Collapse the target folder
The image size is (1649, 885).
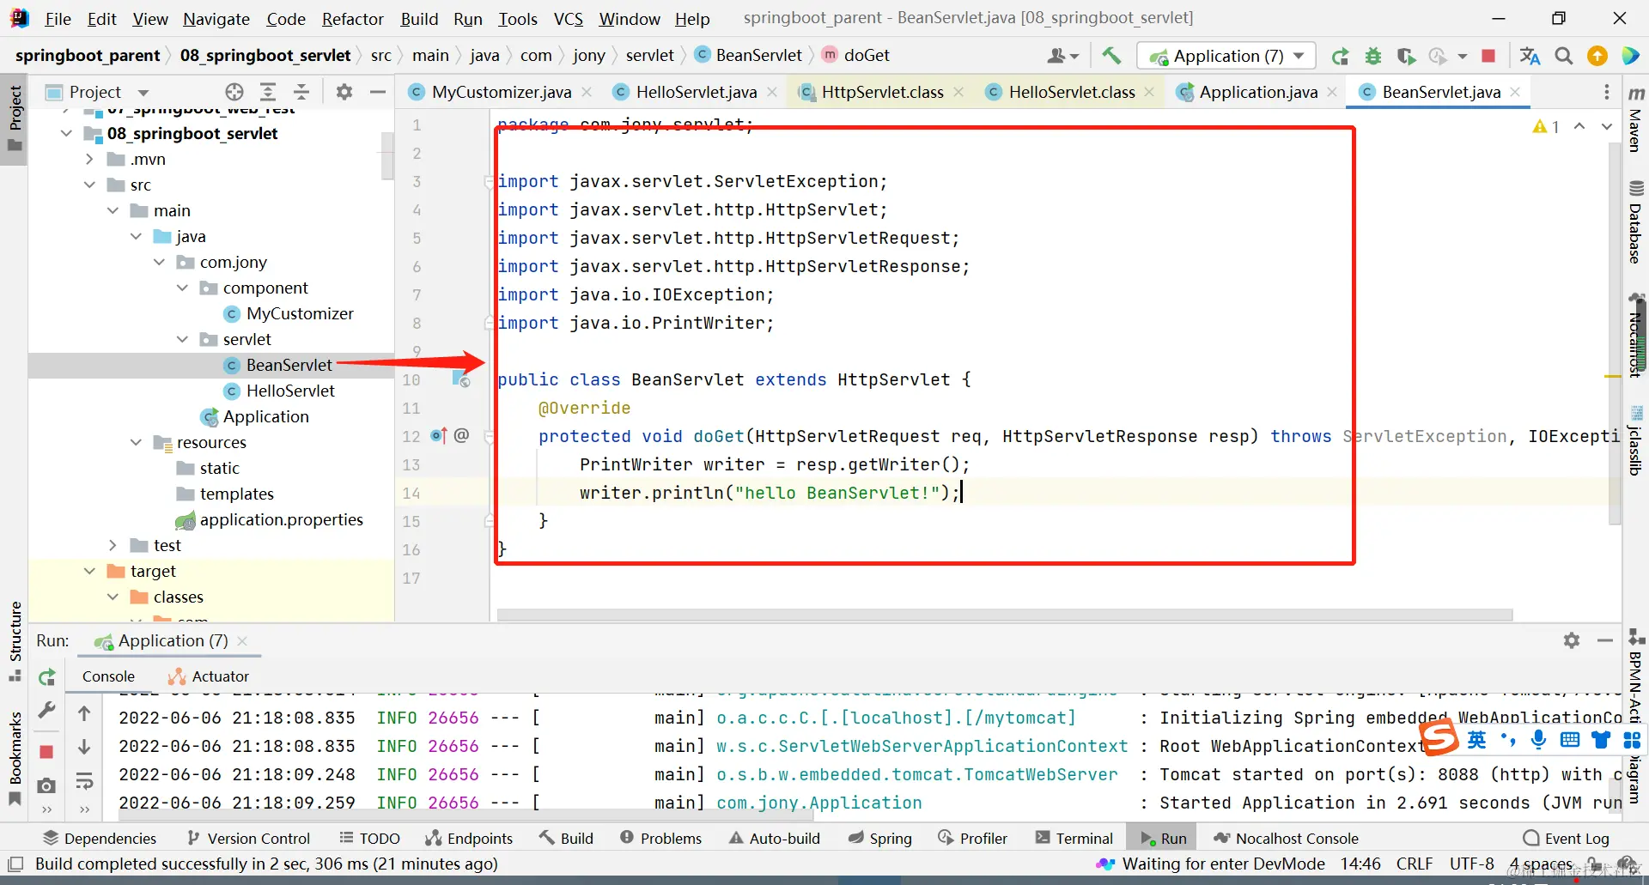click(x=89, y=571)
